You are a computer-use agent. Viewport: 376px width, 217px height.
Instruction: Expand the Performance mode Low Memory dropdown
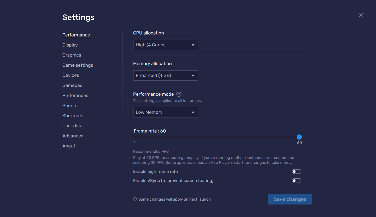pos(166,112)
